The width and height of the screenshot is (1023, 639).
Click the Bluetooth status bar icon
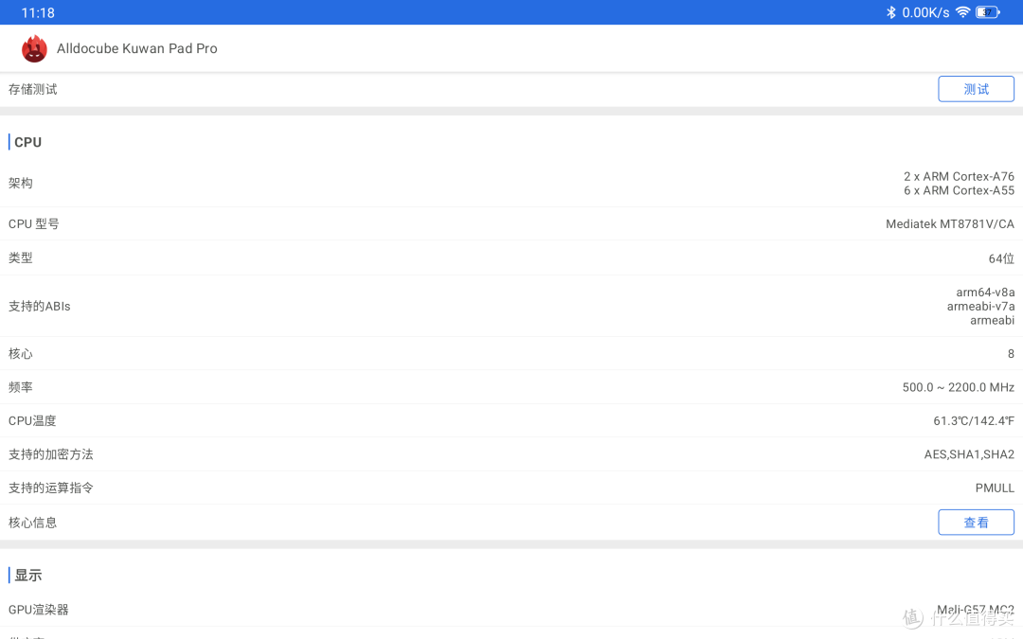[890, 12]
